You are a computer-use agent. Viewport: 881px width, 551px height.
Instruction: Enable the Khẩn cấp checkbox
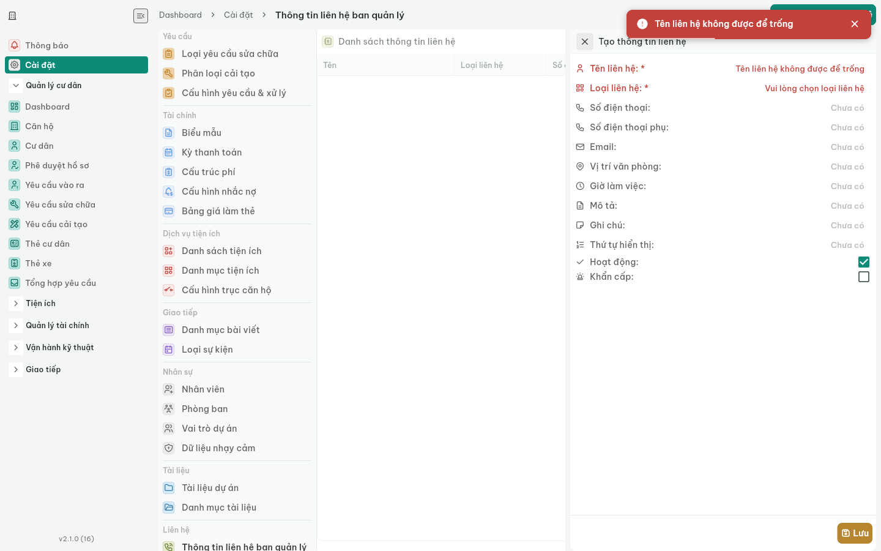click(x=864, y=277)
